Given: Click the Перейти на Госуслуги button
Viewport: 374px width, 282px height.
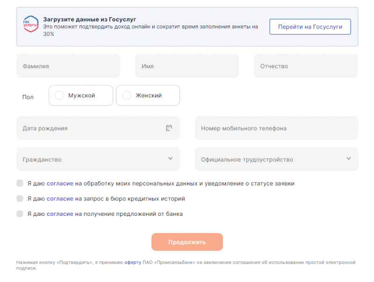Looking at the screenshot, I should (x=309, y=27).
